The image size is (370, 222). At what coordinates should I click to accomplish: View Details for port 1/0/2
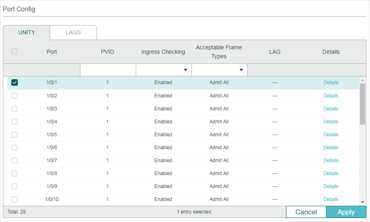pyautogui.click(x=331, y=96)
